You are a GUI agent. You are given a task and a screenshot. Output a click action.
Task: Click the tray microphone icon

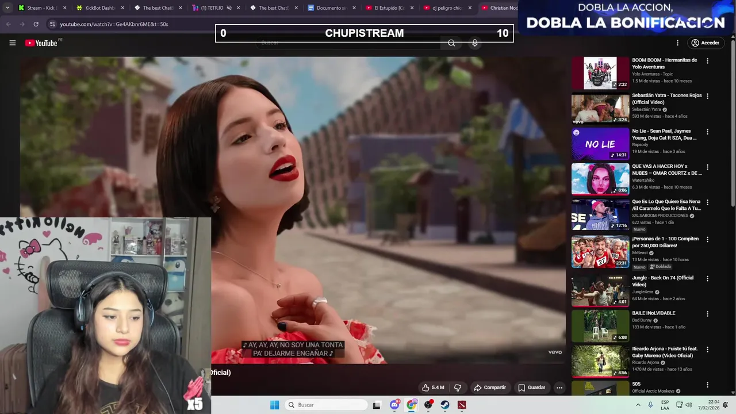(x=651, y=405)
